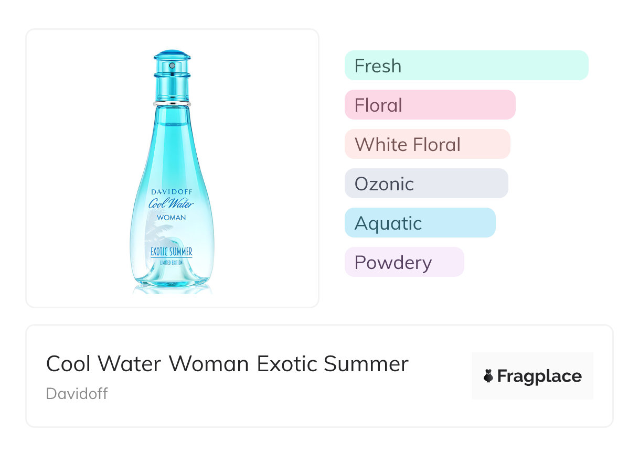Click DAVIDOFF text printed on bottle
639x453 pixels.
point(172,192)
